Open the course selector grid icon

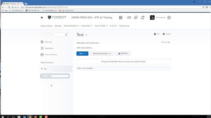tap(121, 17)
